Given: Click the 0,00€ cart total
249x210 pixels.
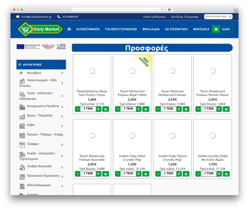Looking at the screenshot, I should [x=226, y=29].
